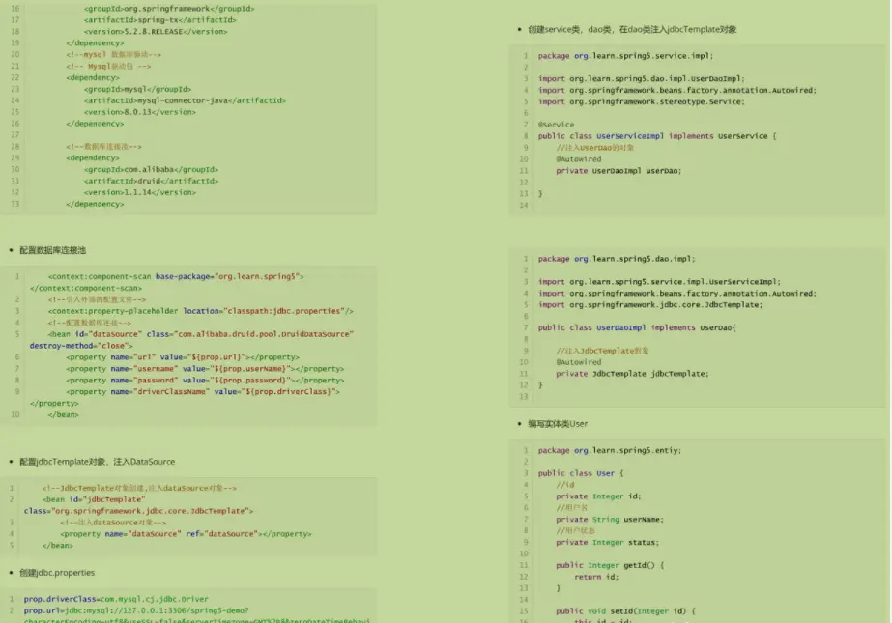Click "prop.driverClass=com.mysql.cj.jdbc.Driver"
Screen dimensions: 892x623
116,599
